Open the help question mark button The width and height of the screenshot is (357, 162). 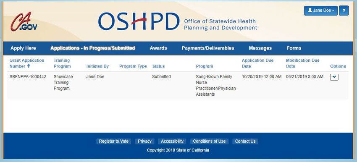pyautogui.click(x=344, y=10)
